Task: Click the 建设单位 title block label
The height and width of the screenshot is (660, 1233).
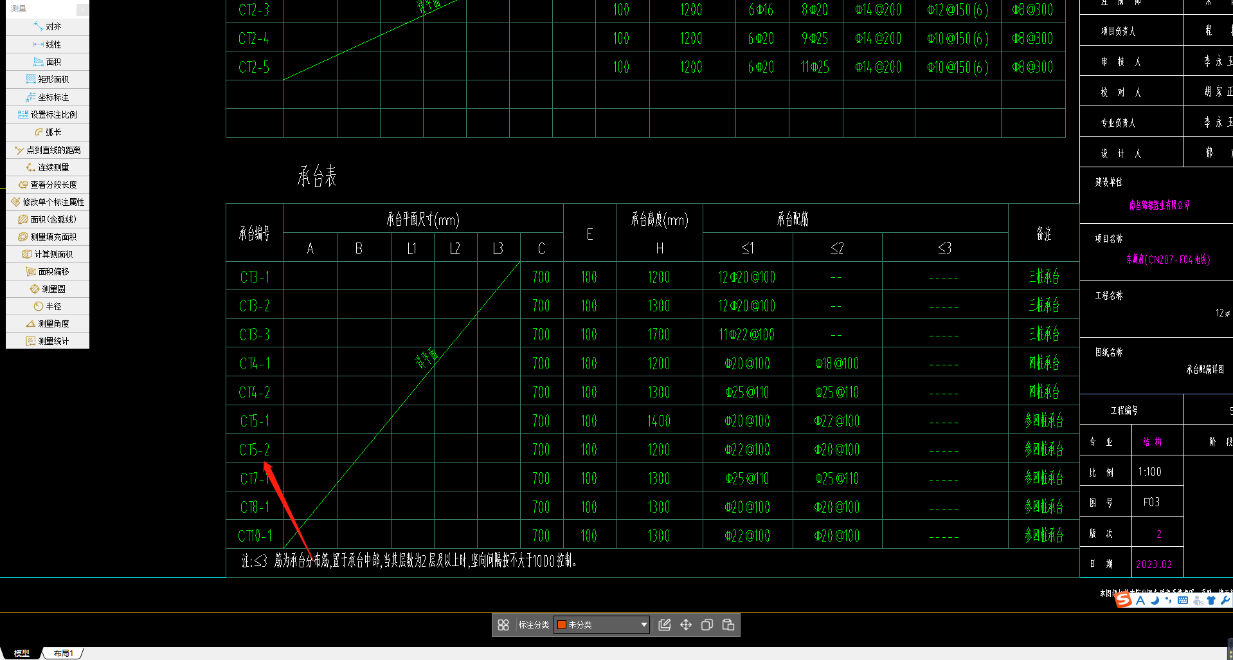Action: pyautogui.click(x=1109, y=182)
